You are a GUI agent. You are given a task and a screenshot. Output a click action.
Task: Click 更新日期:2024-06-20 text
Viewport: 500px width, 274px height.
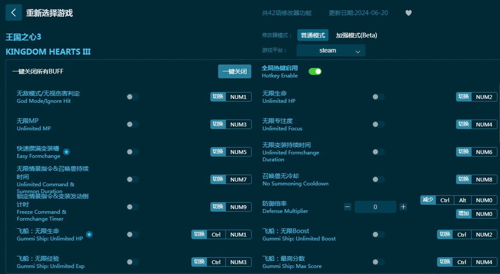(359, 13)
